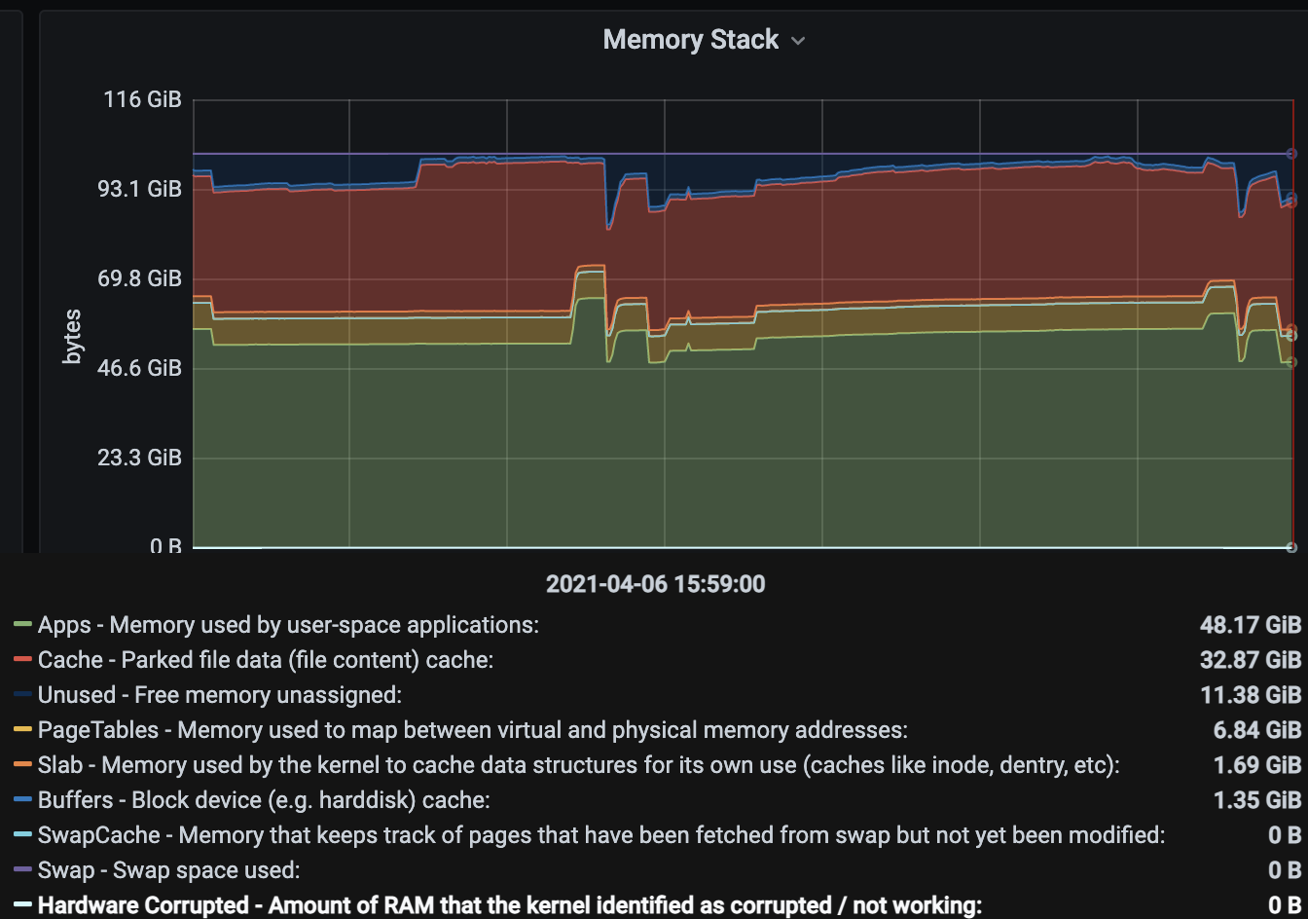Open color picker for Buffers blue swatch
The height and width of the screenshot is (919, 1308).
(x=22, y=800)
